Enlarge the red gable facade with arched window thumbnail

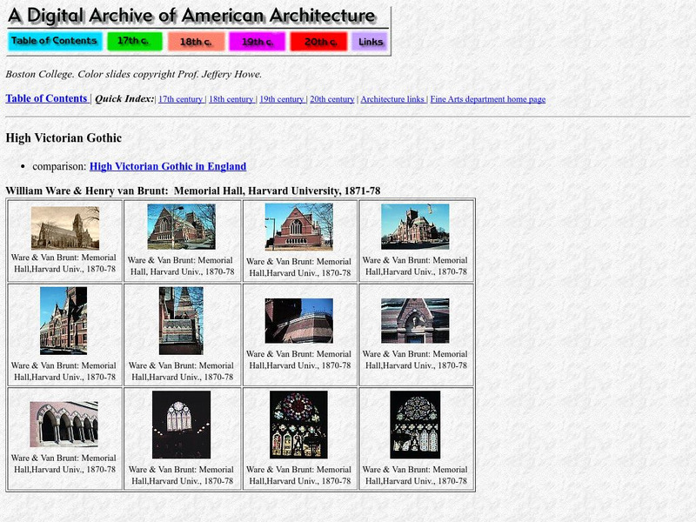point(298,227)
